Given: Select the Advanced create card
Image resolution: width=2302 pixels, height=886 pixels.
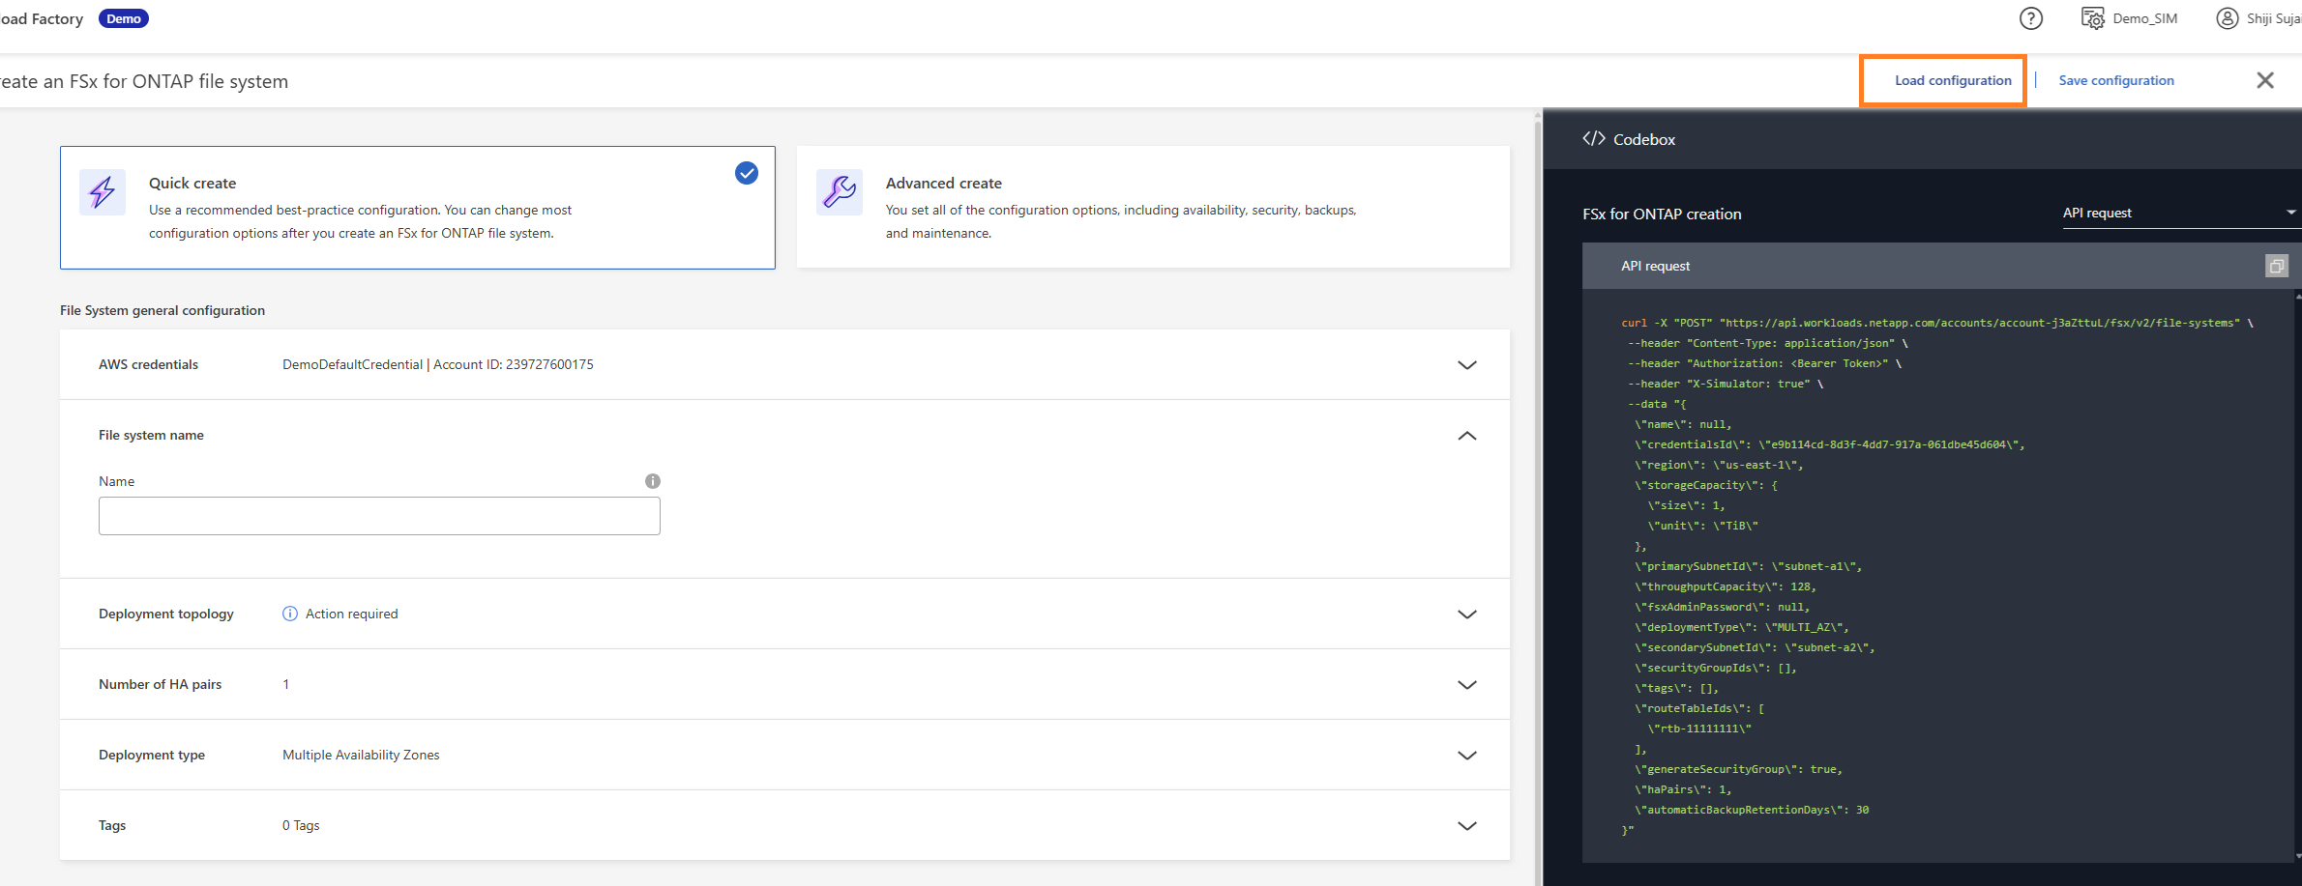Looking at the screenshot, I should click(x=1153, y=208).
